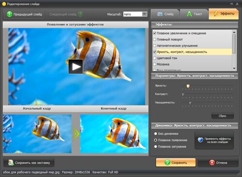Click effects list scrollbar up arrow
The width and height of the screenshot is (242, 177).
coord(234,32)
